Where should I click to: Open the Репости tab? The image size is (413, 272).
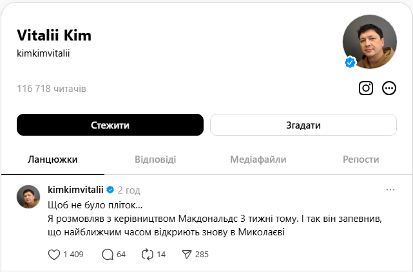pyautogui.click(x=361, y=159)
